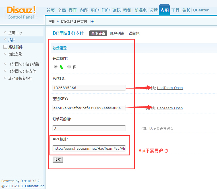
Task: Click the 【好团队】好支付 page title
Action: pyautogui.click(x=68, y=33)
